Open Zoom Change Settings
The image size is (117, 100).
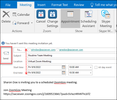click(x=53, y=14)
